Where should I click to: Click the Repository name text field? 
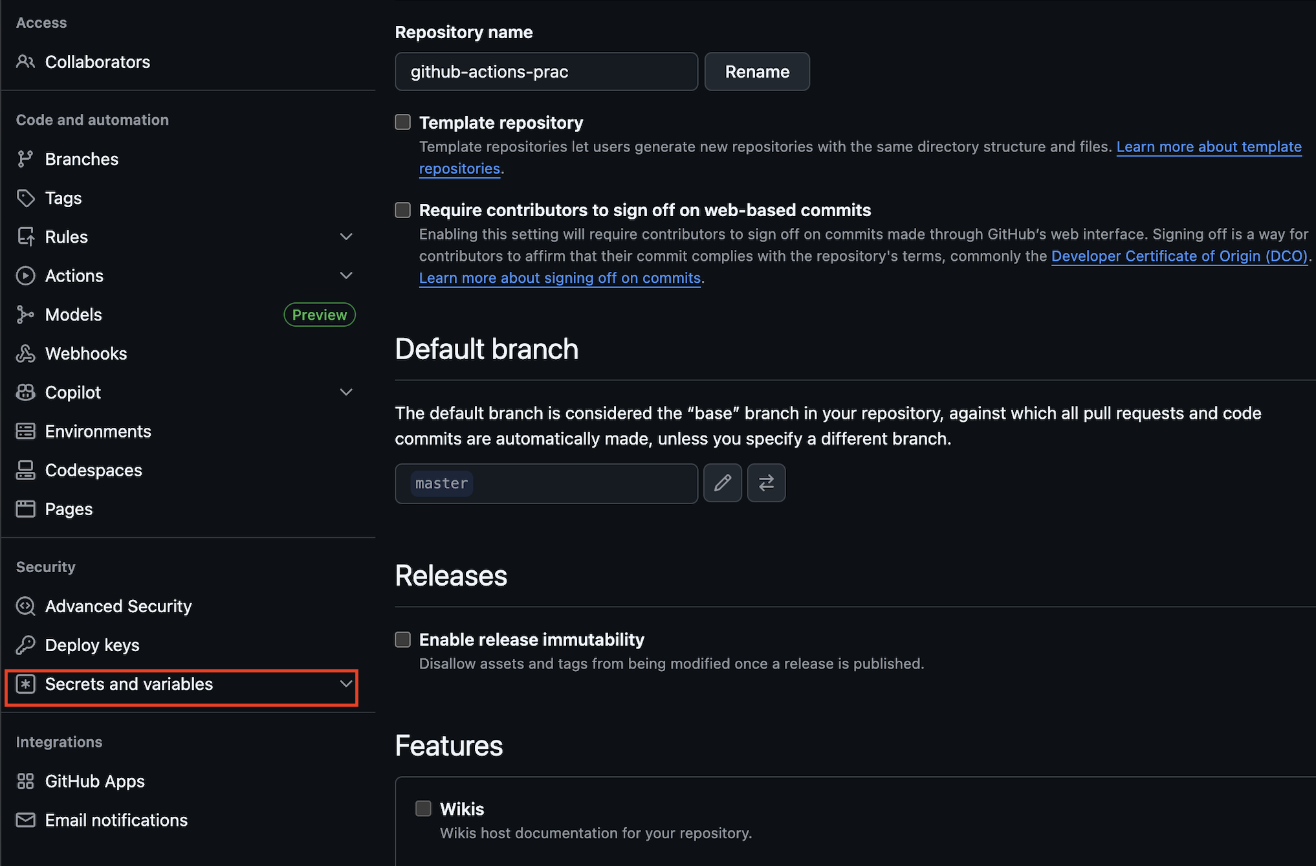[x=545, y=72]
